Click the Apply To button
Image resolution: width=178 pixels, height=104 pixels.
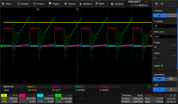pyautogui.click(x=165, y=66)
